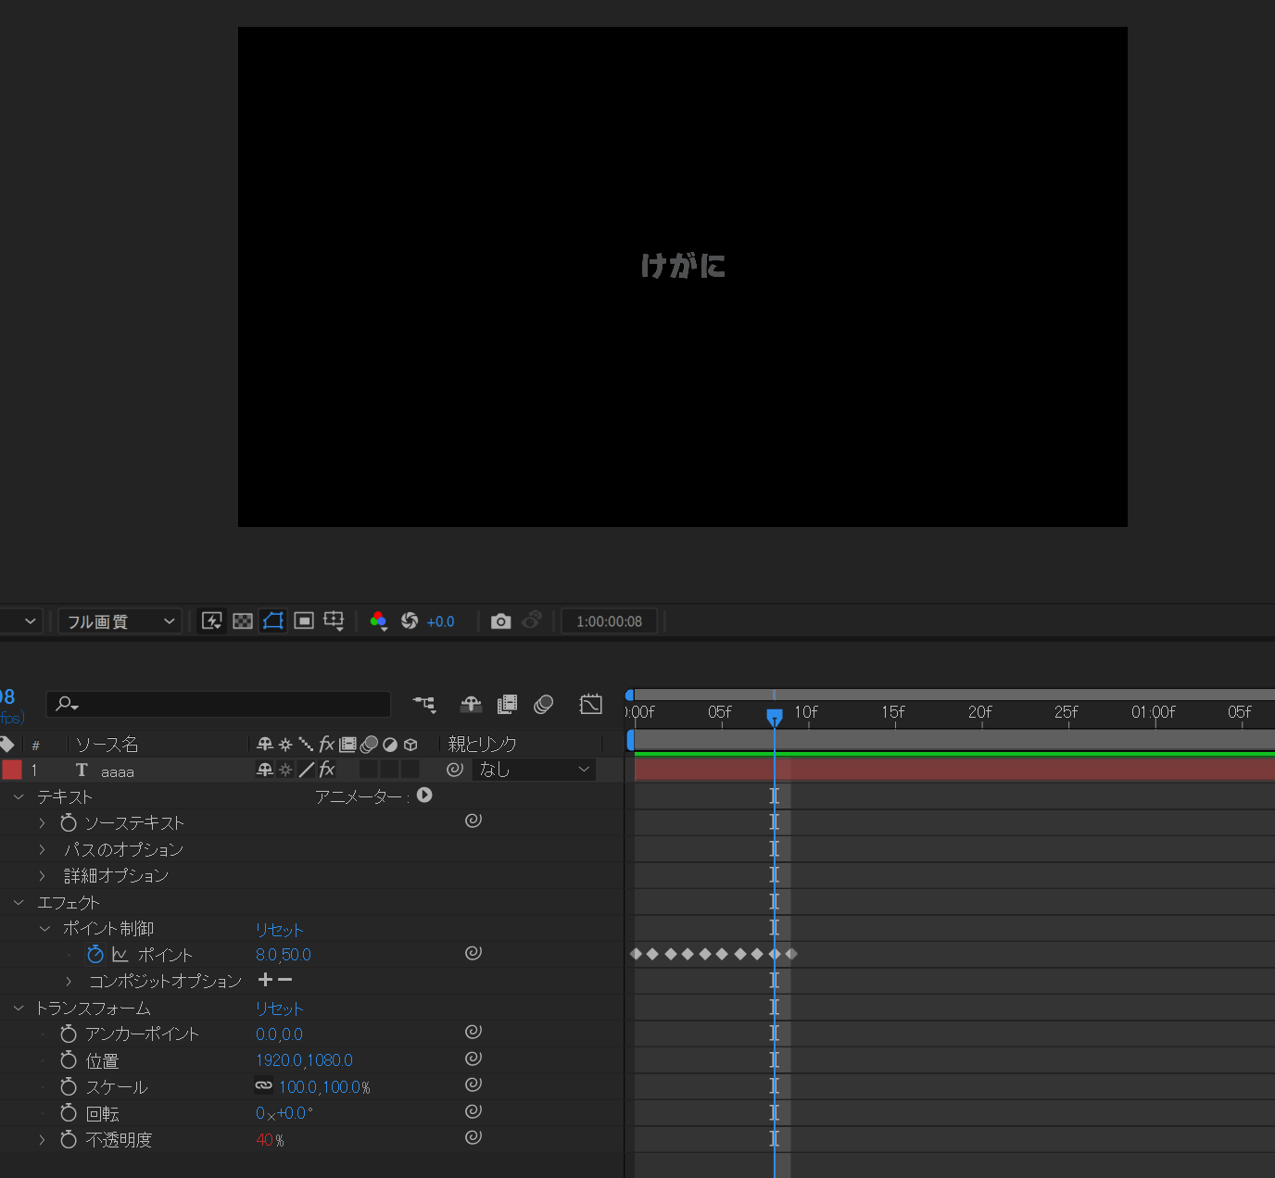Enable the motion blur switch icon
1275x1178 pixels.
(544, 705)
